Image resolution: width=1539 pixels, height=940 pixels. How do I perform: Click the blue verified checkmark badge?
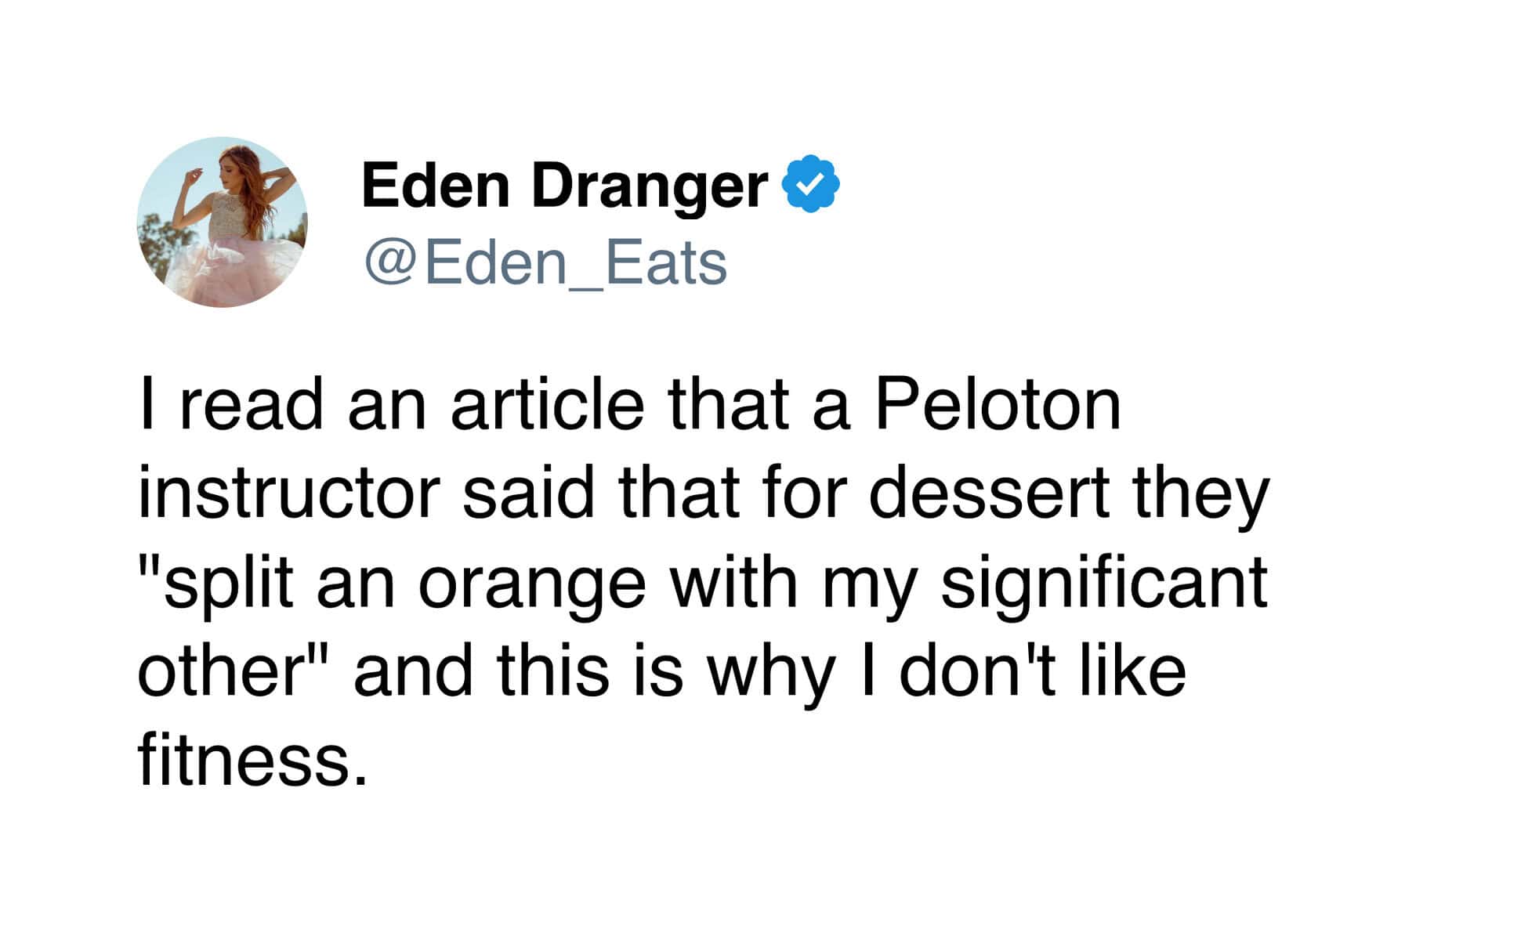(812, 185)
